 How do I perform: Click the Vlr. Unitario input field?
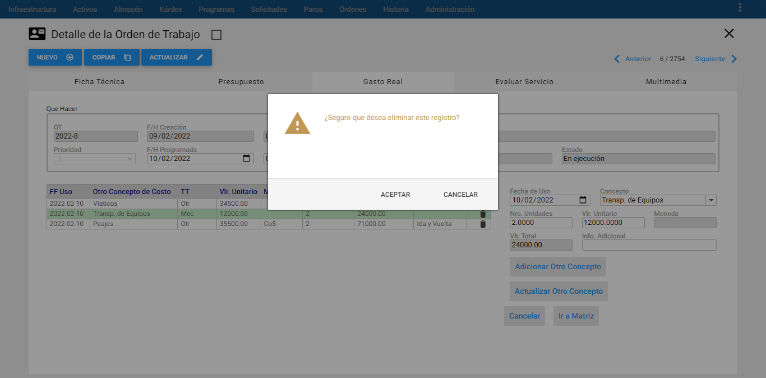tap(613, 223)
